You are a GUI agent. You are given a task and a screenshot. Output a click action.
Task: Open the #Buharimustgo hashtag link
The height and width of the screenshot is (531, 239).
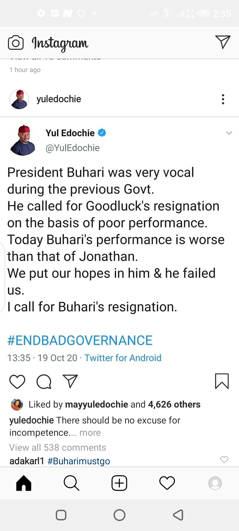pos(79,461)
